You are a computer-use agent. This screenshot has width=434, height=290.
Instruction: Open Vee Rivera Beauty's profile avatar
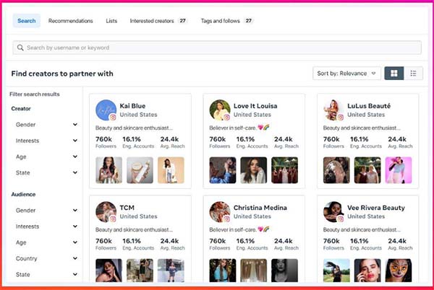point(333,212)
